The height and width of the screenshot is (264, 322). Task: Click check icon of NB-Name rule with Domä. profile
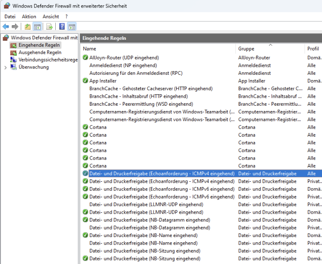tap(85, 235)
